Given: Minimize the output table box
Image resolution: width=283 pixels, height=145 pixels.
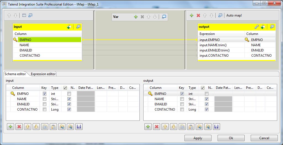Looking at the screenshot, I should 272,27.
